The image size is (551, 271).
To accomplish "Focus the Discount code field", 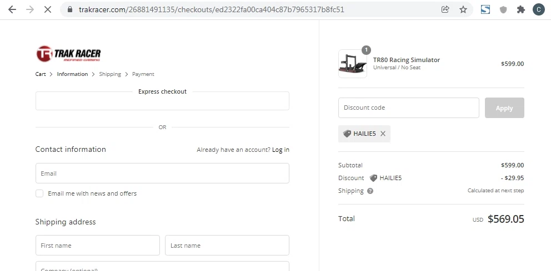I will tap(409, 108).
